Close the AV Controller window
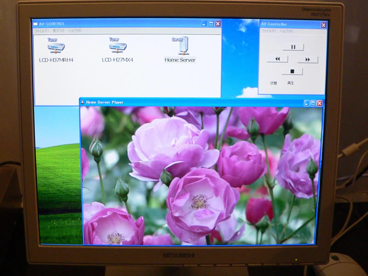The height and width of the screenshot is (276, 368). [x=323, y=25]
